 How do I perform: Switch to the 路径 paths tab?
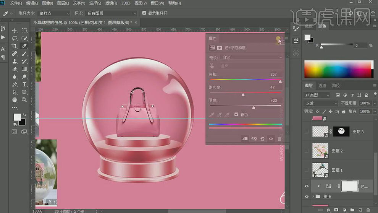(x=336, y=86)
